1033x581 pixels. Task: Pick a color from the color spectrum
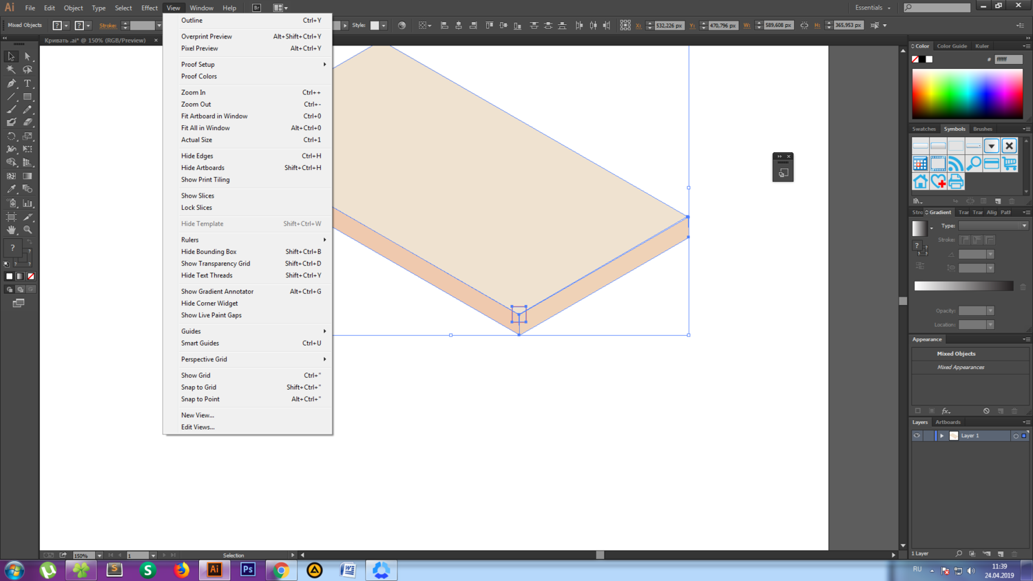coord(967,94)
